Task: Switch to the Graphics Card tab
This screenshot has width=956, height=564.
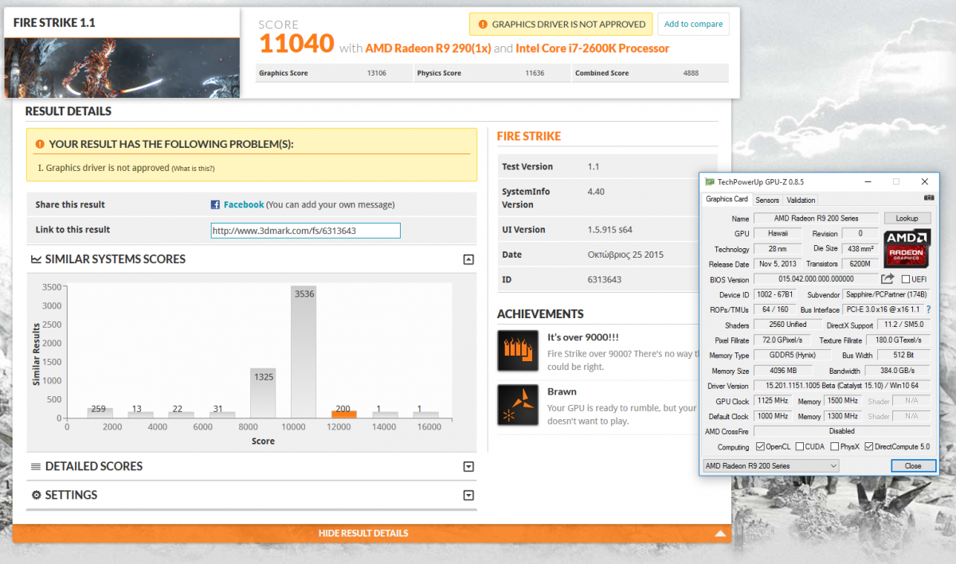Action: tap(727, 200)
